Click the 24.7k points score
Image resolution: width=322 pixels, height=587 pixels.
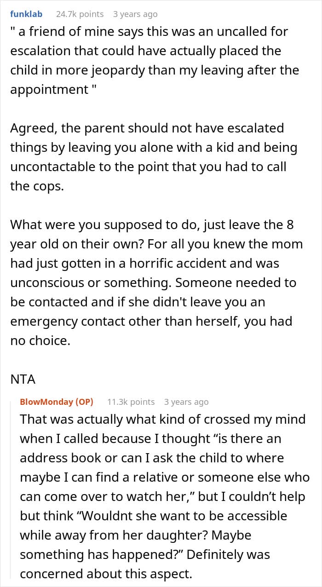click(x=80, y=14)
